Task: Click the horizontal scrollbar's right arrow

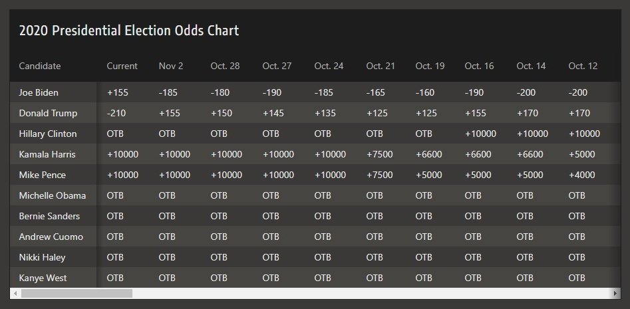Action: click(615, 293)
